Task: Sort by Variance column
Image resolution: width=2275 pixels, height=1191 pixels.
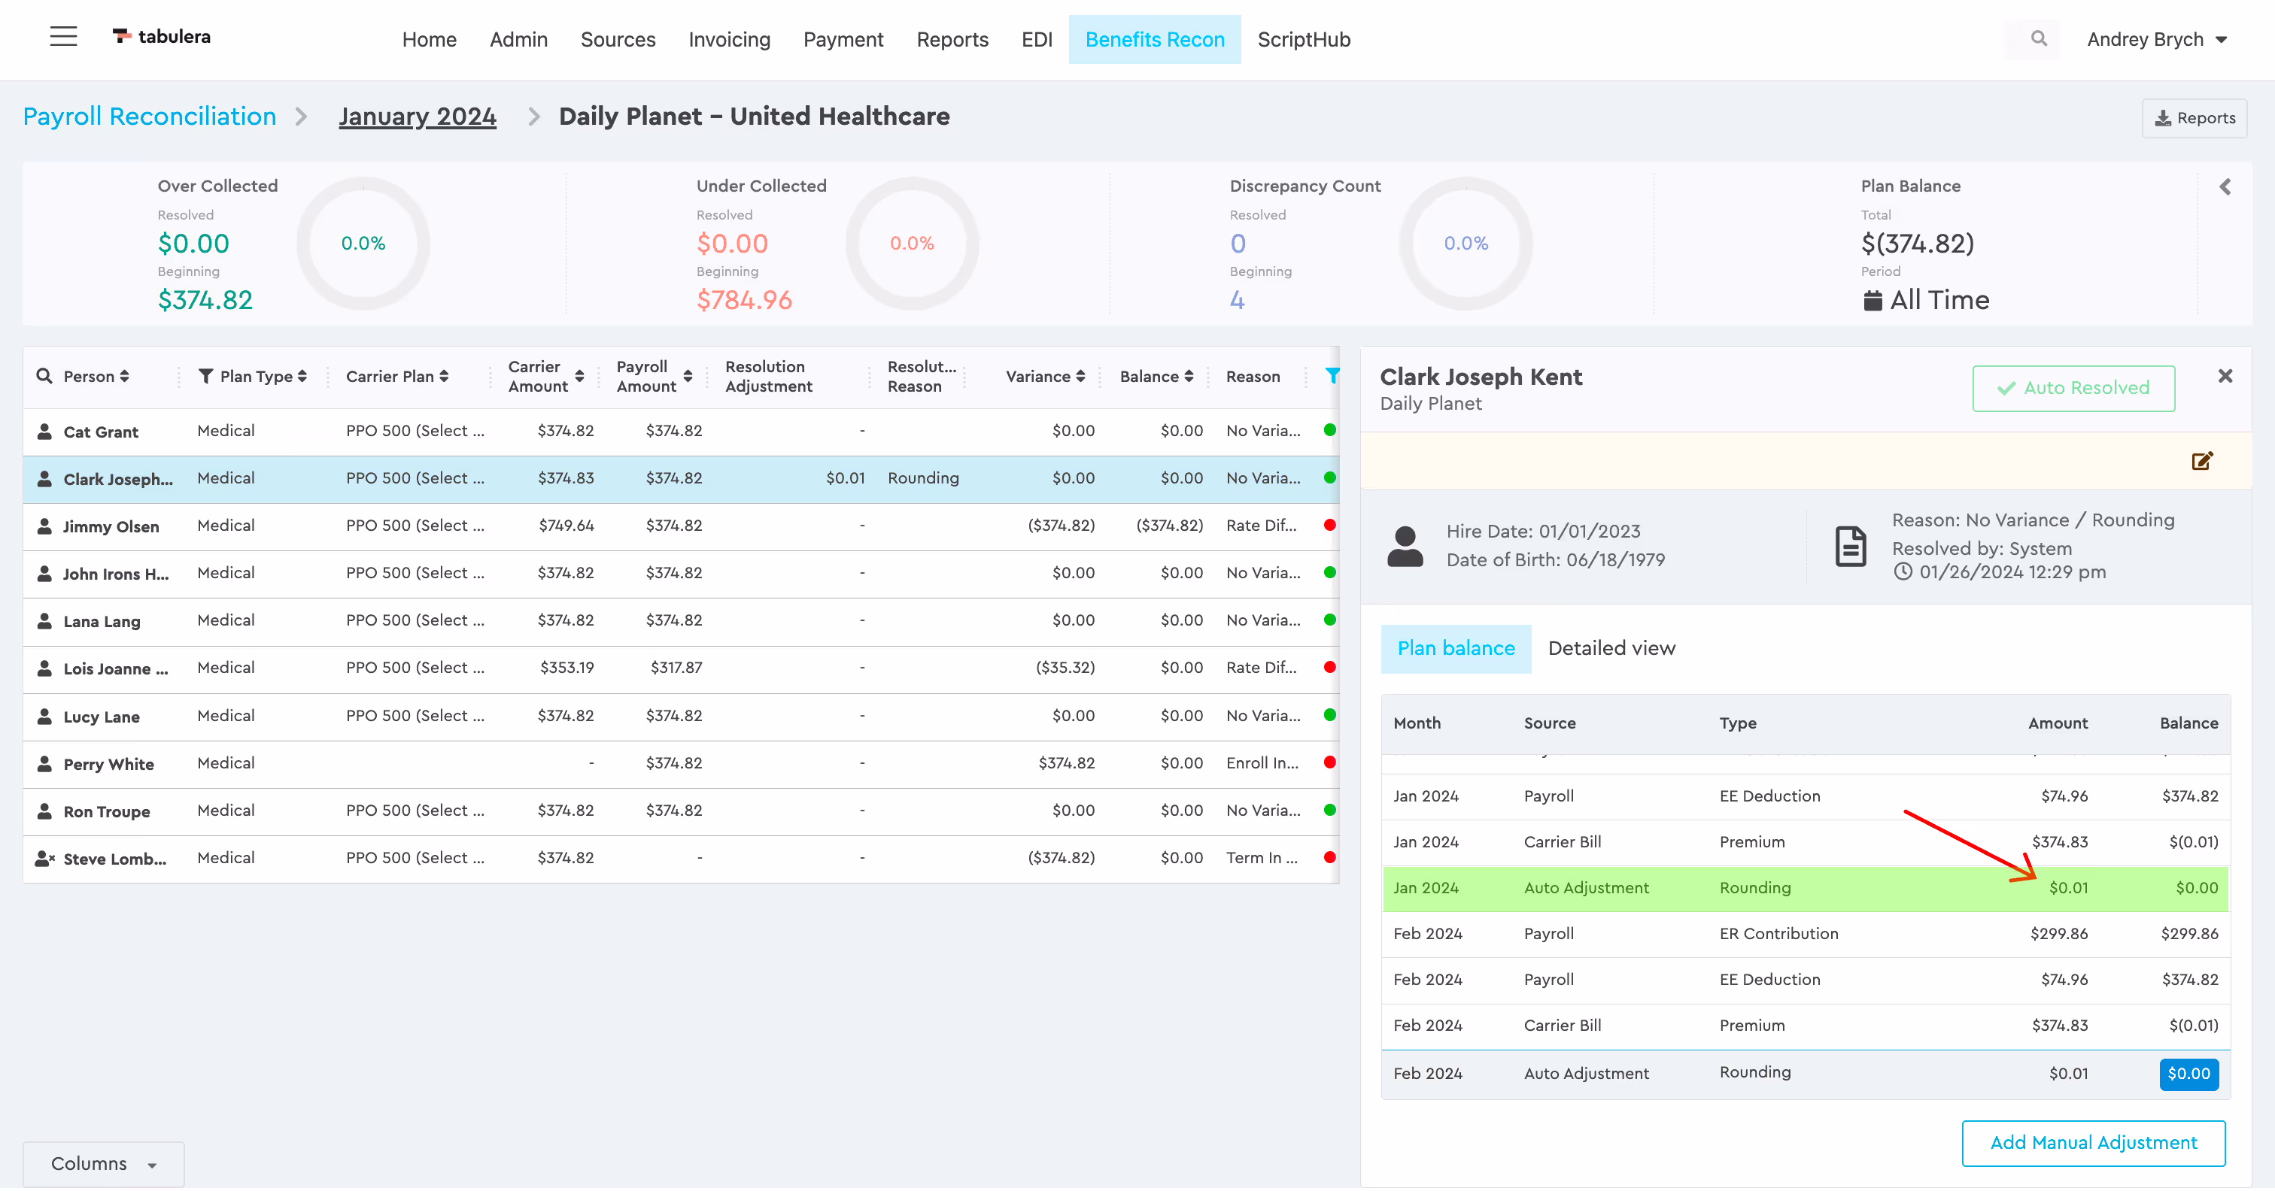Action: coord(1080,376)
